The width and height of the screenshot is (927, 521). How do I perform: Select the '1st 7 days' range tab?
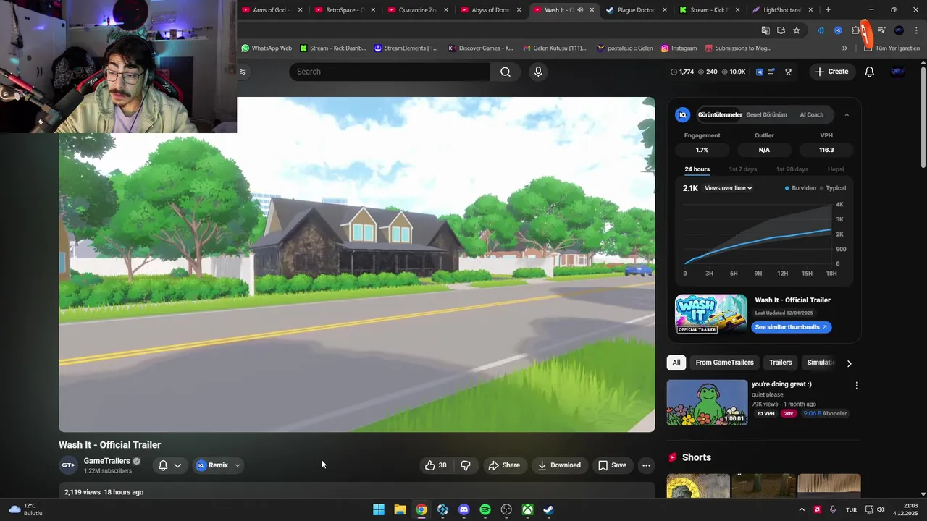click(x=742, y=169)
